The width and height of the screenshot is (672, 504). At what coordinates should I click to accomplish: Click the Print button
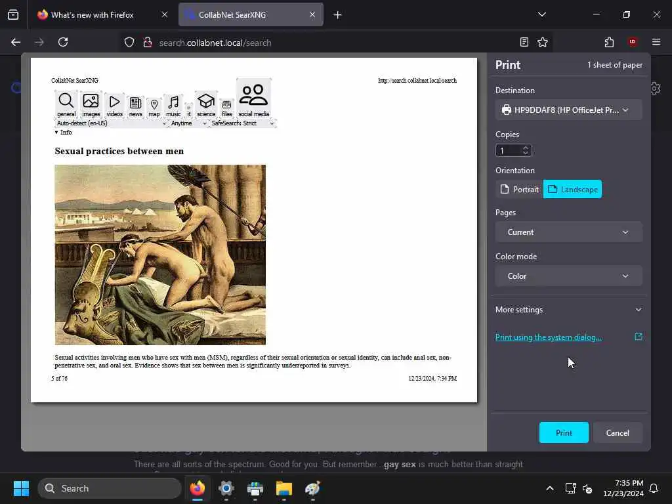[564, 433]
